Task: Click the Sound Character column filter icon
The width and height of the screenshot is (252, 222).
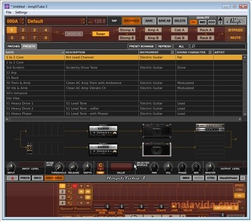Action: click(x=210, y=52)
